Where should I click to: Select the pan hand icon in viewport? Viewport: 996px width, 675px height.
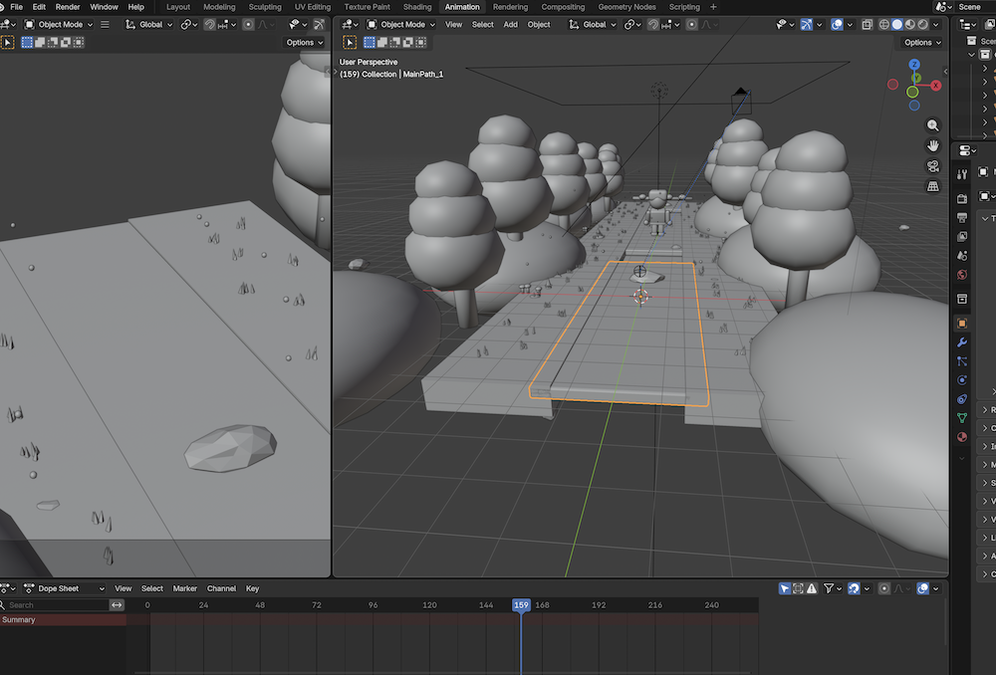(x=932, y=145)
